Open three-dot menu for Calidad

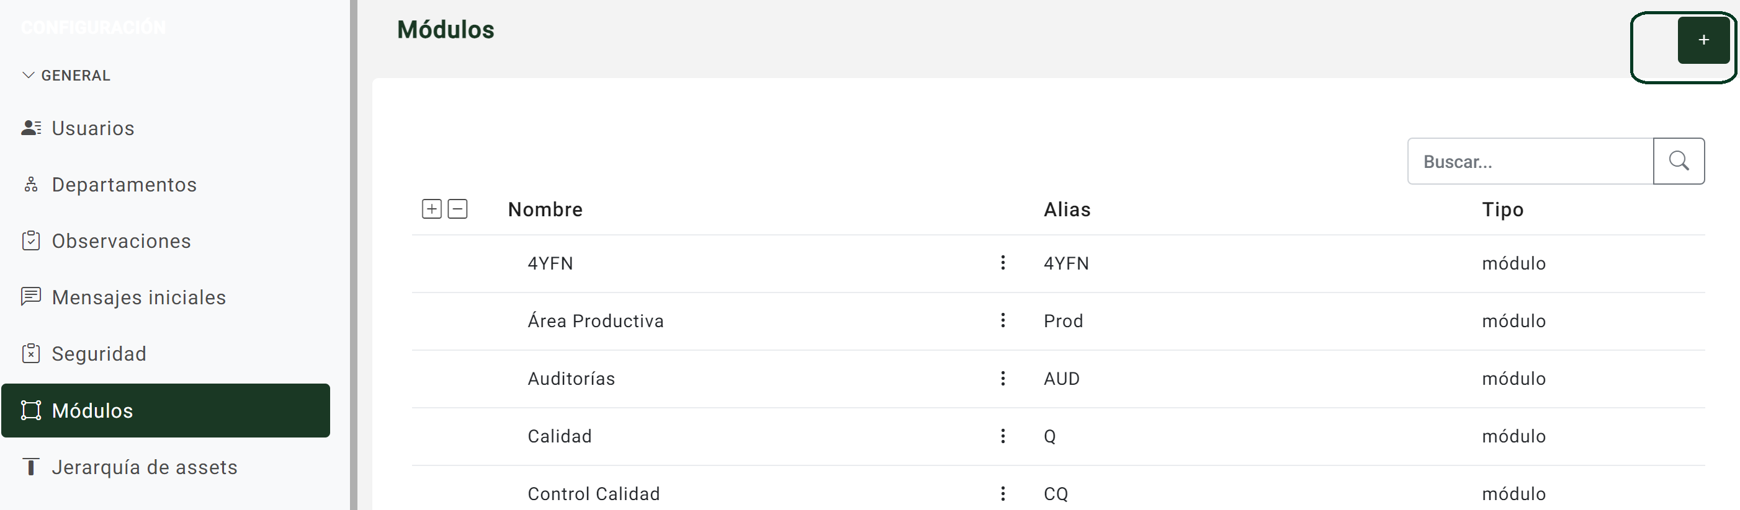(1002, 436)
